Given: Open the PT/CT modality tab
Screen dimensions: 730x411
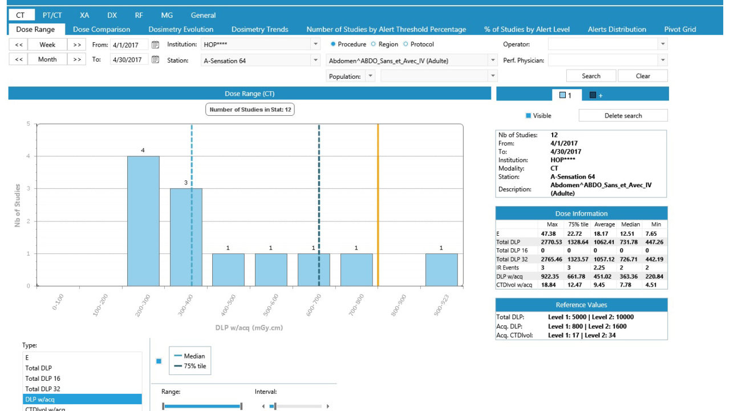Looking at the screenshot, I should (x=52, y=15).
